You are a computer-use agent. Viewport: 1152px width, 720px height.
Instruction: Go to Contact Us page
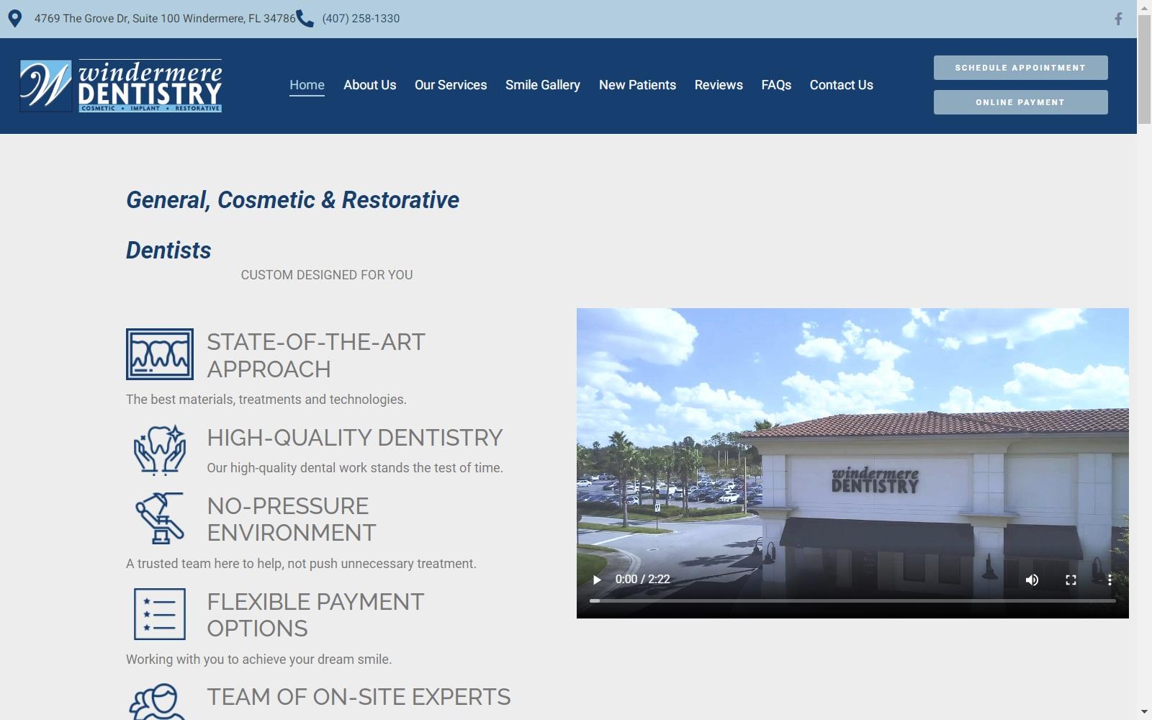pyautogui.click(x=841, y=85)
